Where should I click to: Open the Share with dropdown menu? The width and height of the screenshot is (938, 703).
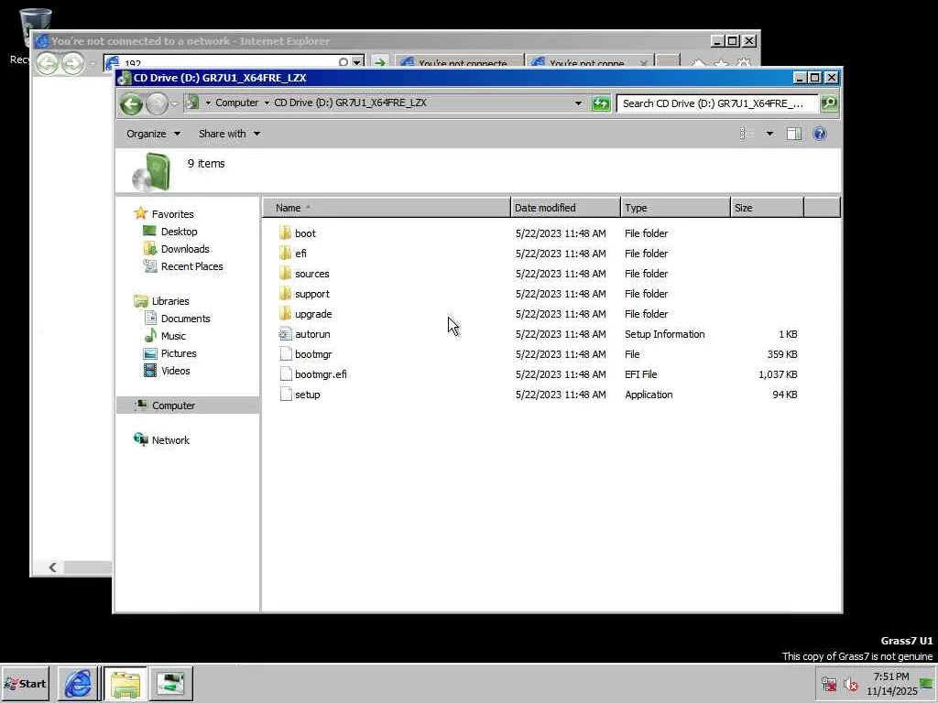point(229,134)
